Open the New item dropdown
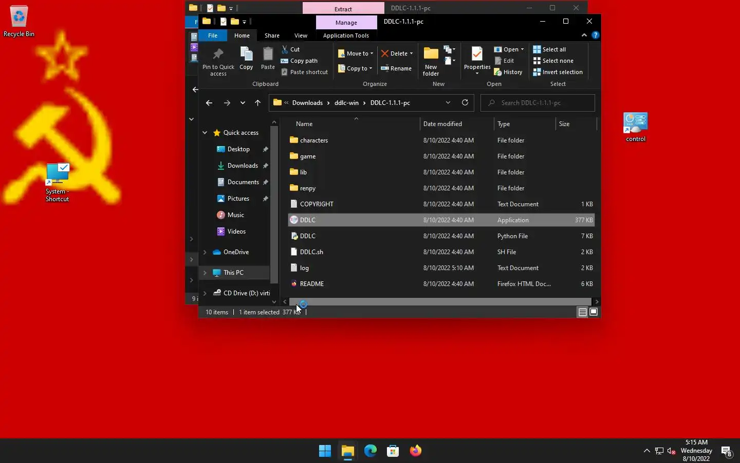 click(450, 49)
